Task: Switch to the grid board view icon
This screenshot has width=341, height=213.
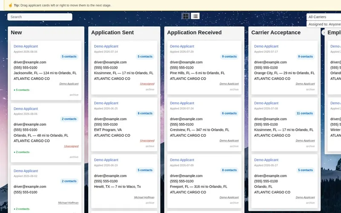Action: tap(186, 16)
